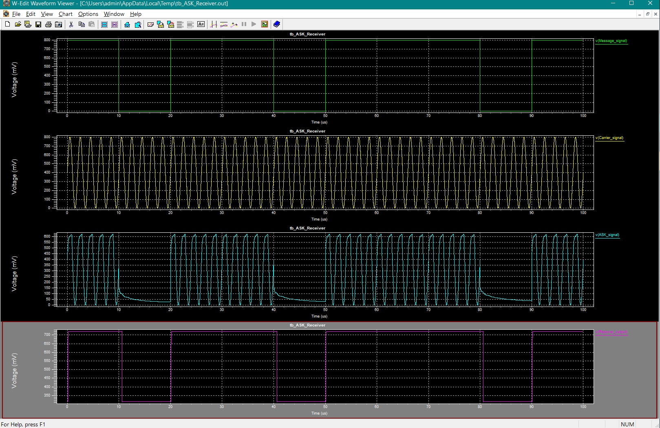Restore the inner document window
The height and width of the screenshot is (428, 660).
[x=647, y=14]
